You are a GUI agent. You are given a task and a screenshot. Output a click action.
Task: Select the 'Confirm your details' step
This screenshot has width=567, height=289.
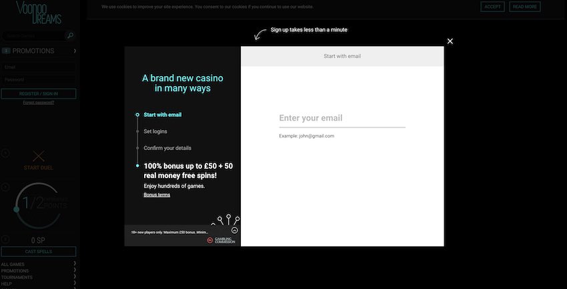167,148
